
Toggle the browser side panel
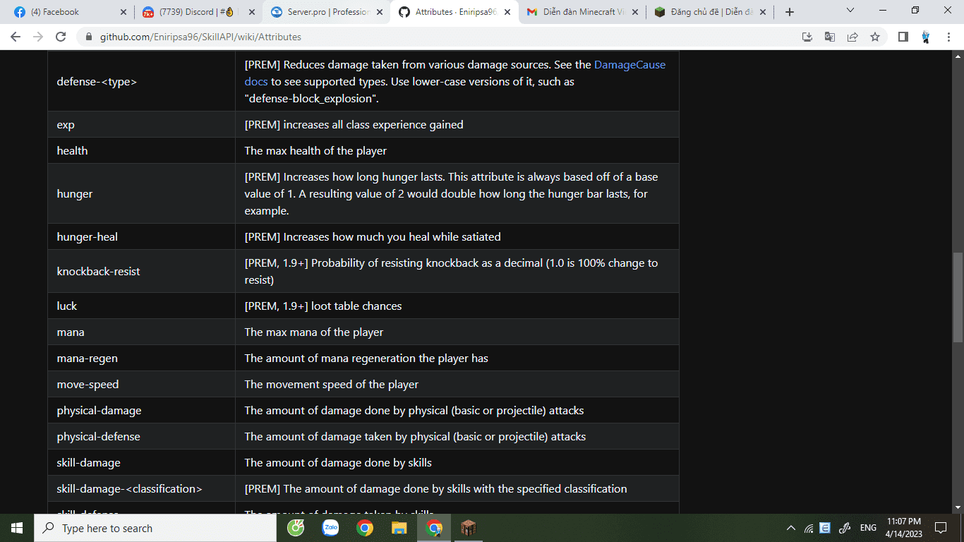point(903,37)
